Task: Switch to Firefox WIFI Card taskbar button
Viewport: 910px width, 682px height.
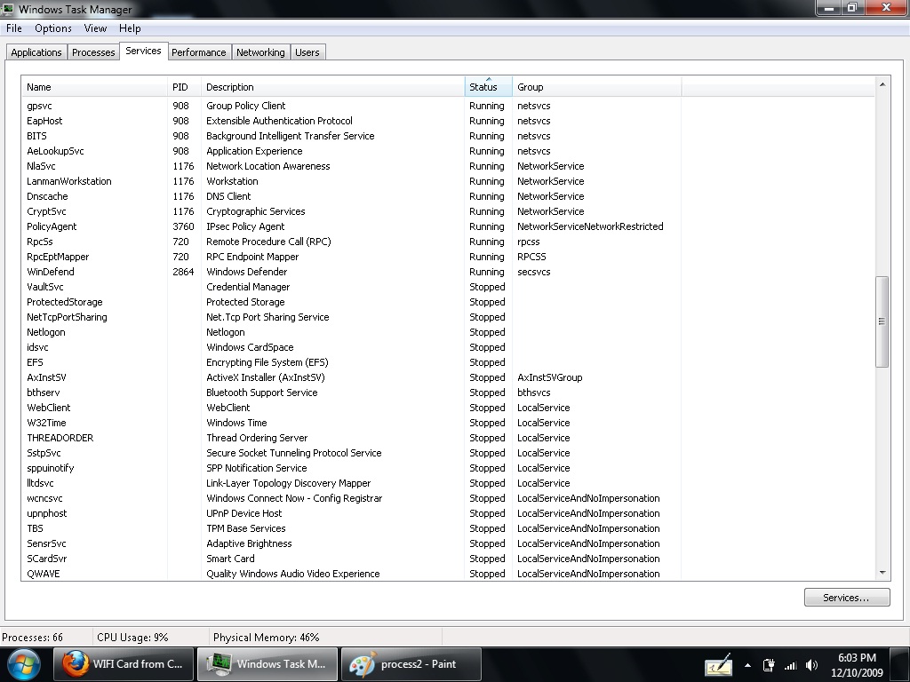Action: click(x=124, y=664)
